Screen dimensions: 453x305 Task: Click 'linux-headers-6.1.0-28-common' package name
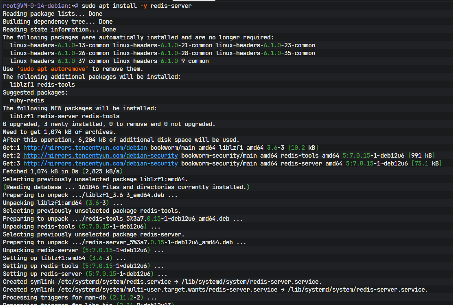162,53
